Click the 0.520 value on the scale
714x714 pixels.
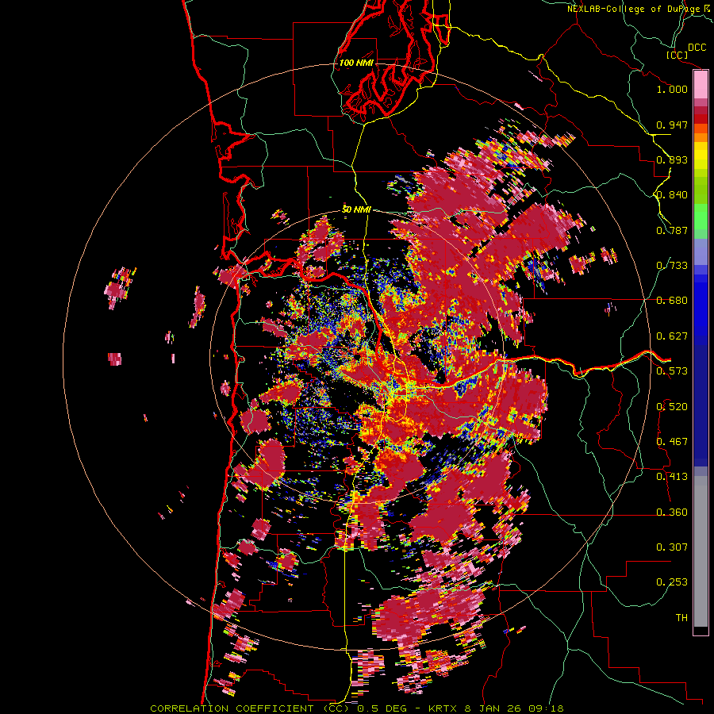click(672, 407)
